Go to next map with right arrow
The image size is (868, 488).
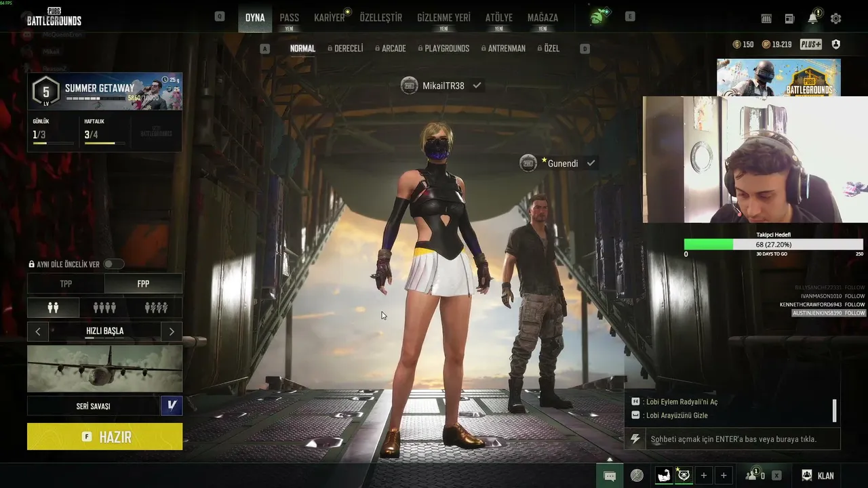(x=172, y=331)
